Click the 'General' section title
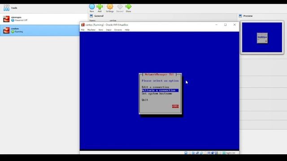287x161 pixels. pyautogui.click(x=99, y=16)
